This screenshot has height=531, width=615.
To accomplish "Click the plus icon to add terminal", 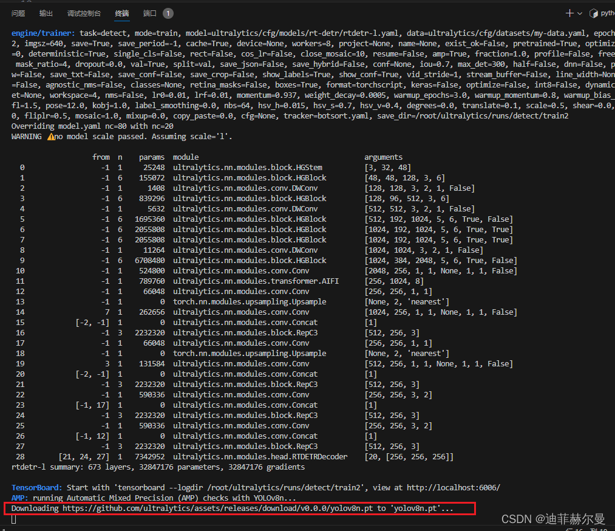I will click(x=569, y=13).
